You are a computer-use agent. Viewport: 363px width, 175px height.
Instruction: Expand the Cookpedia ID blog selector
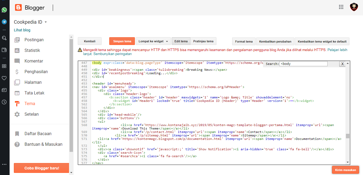click(x=46, y=22)
